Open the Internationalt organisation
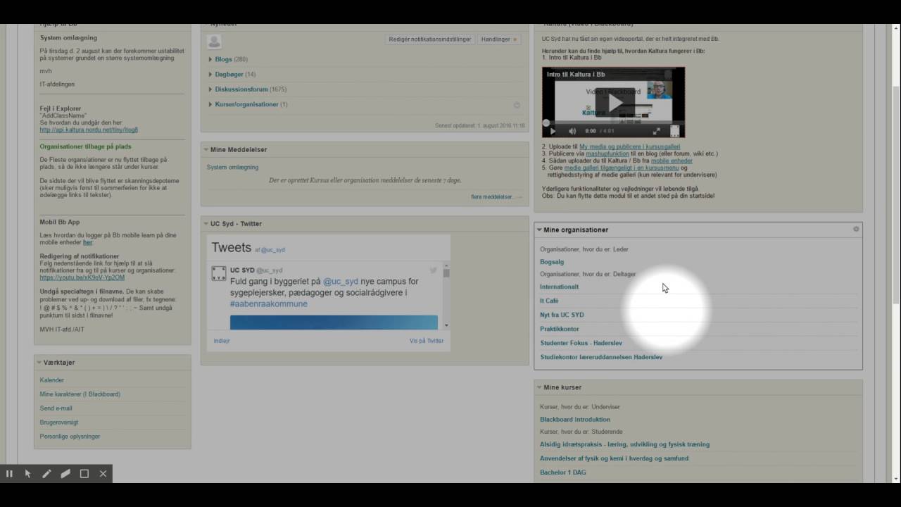This screenshot has height=507, width=901. point(559,287)
